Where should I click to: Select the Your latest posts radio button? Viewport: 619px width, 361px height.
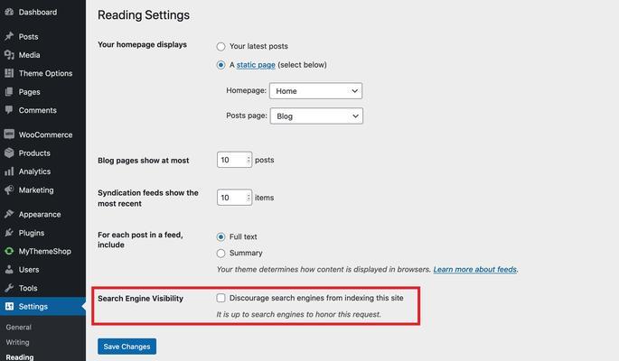click(x=221, y=47)
